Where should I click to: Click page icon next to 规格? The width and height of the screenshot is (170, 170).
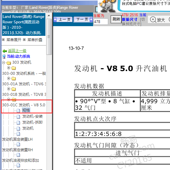coord(18,111)
